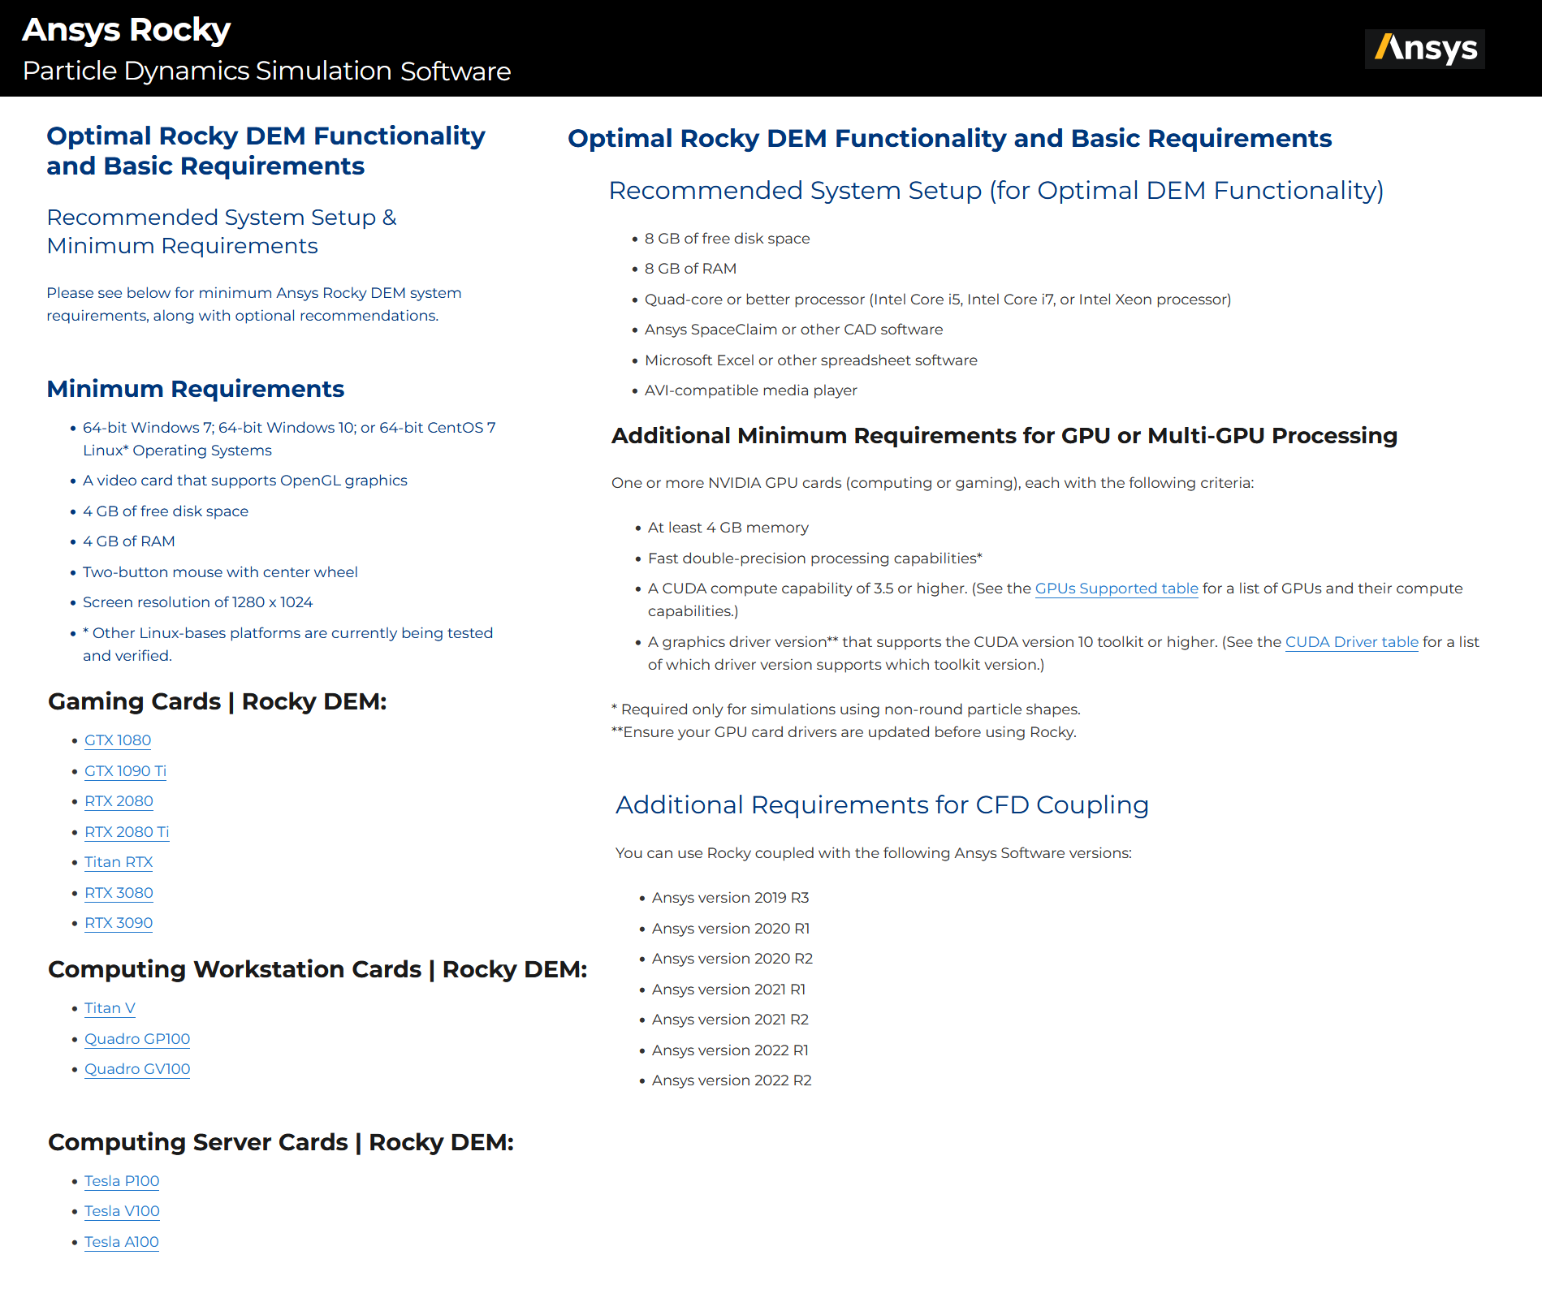This screenshot has width=1542, height=1311.
Task: Click '* Required only for simulations' footnote
Action: [846, 709]
